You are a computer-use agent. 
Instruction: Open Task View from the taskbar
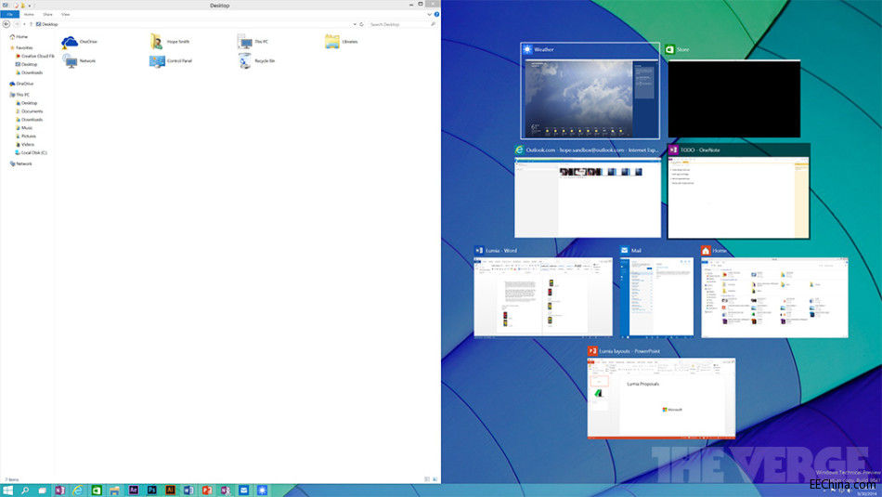click(42, 490)
